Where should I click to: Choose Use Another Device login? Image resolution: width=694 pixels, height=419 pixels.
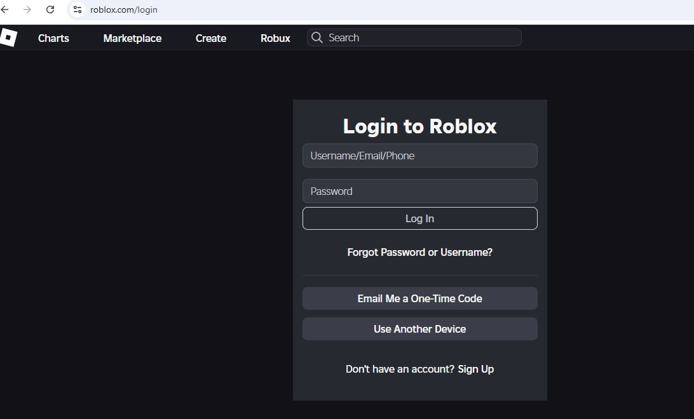(x=419, y=328)
